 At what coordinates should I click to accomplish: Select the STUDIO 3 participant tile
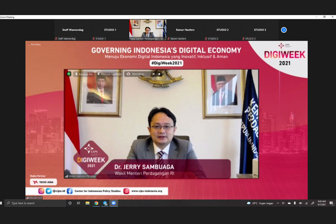click(260, 30)
